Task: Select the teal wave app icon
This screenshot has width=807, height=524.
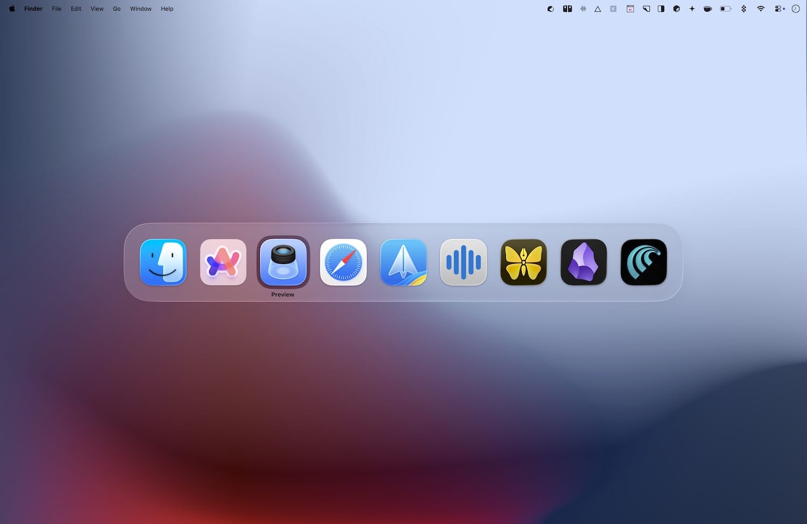Action: (643, 262)
